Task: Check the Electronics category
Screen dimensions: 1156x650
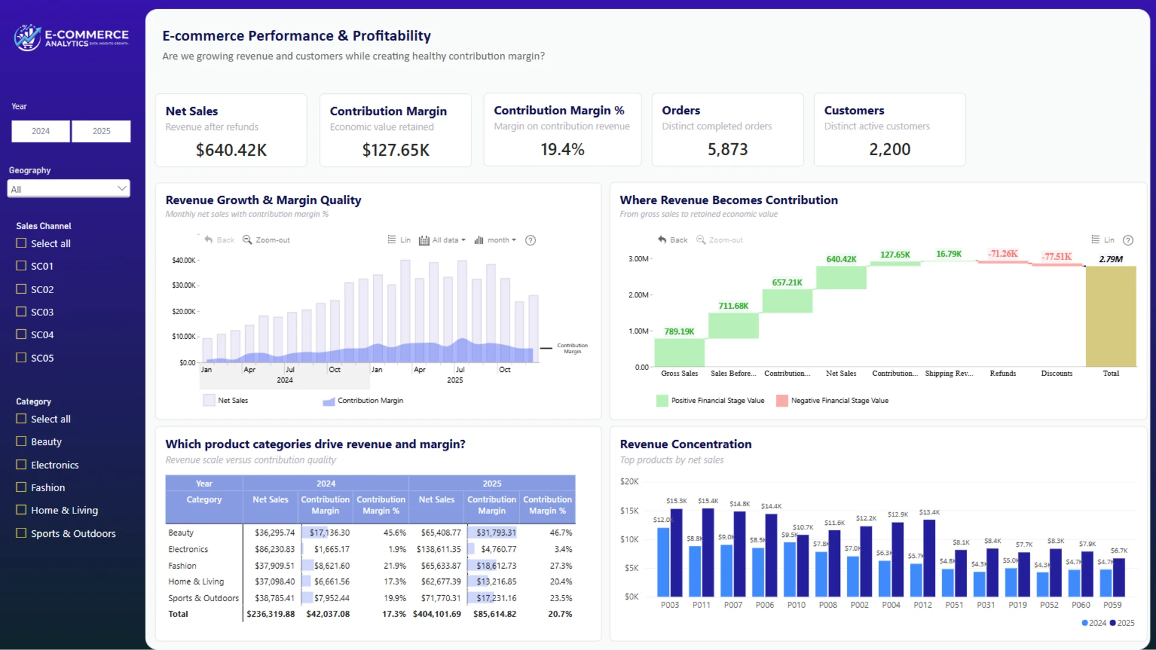Action: 21,465
